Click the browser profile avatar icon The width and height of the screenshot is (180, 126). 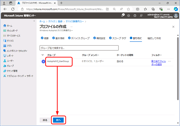(4, 3)
